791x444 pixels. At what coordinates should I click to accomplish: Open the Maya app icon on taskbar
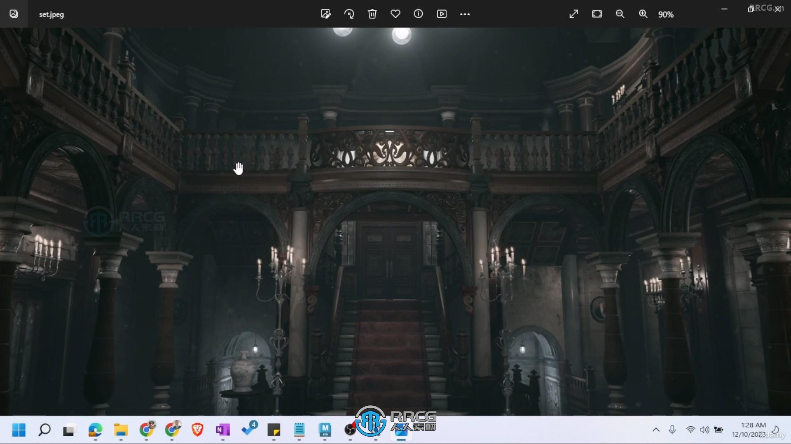point(325,430)
